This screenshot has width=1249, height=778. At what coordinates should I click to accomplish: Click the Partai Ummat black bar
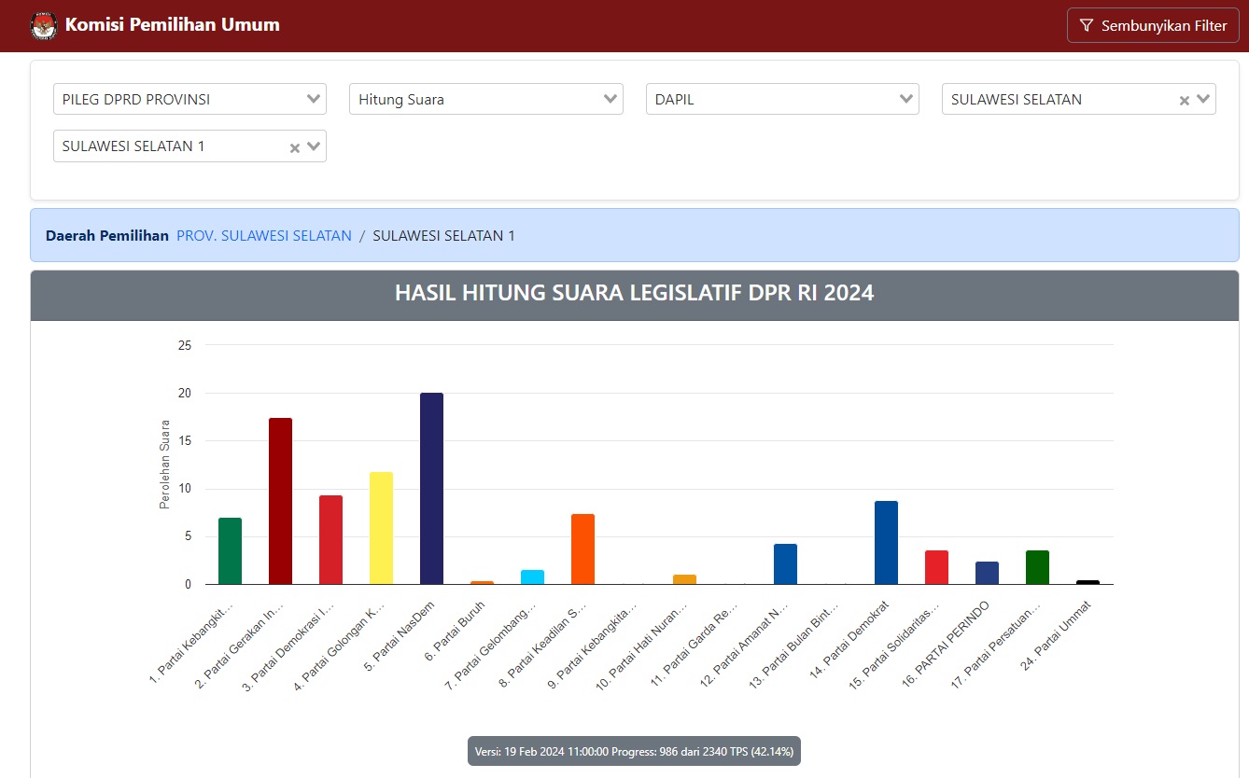1088,582
